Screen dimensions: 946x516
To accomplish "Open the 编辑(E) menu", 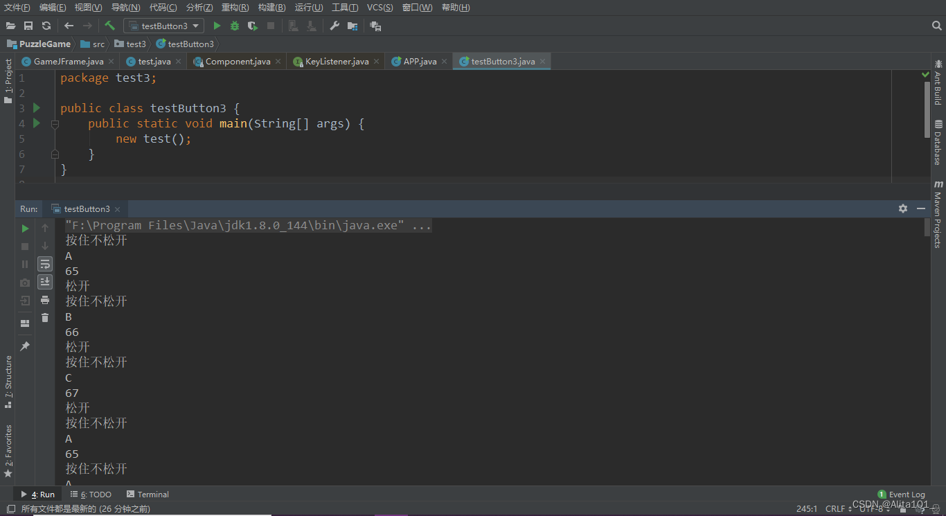I will (53, 8).
